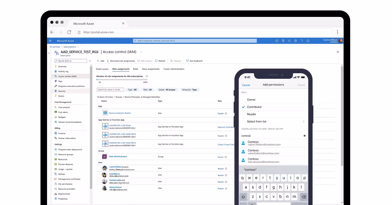Viewport: 392px width, 205px height.
Task: Click the role assignments usage progress bar
Action: (x=122, y=79)
